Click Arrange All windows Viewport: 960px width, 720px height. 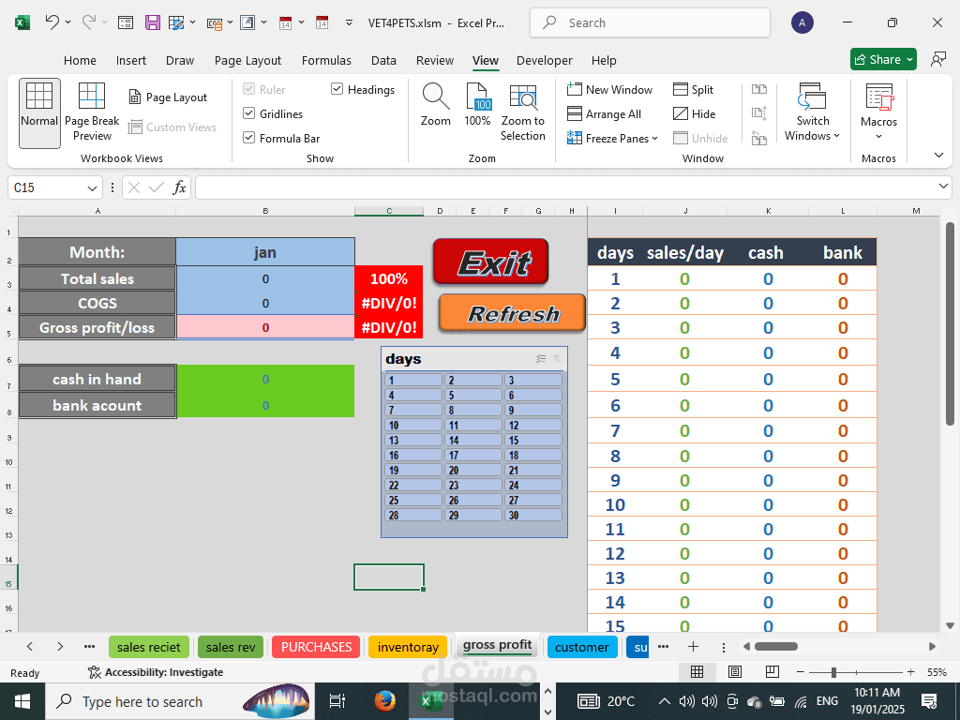605,113
